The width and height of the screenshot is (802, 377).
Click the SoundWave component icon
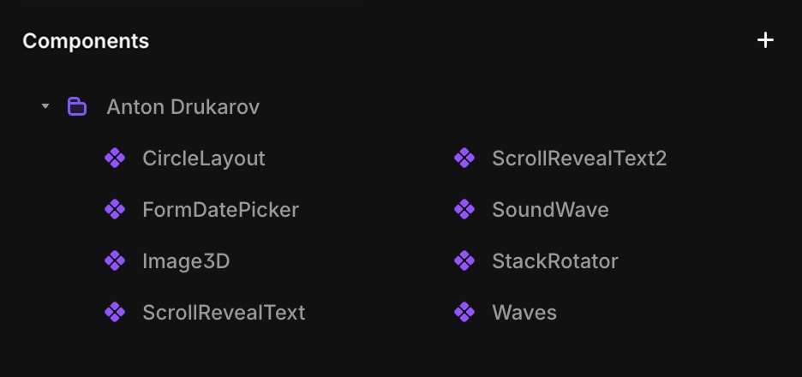[x=464, y=210]
